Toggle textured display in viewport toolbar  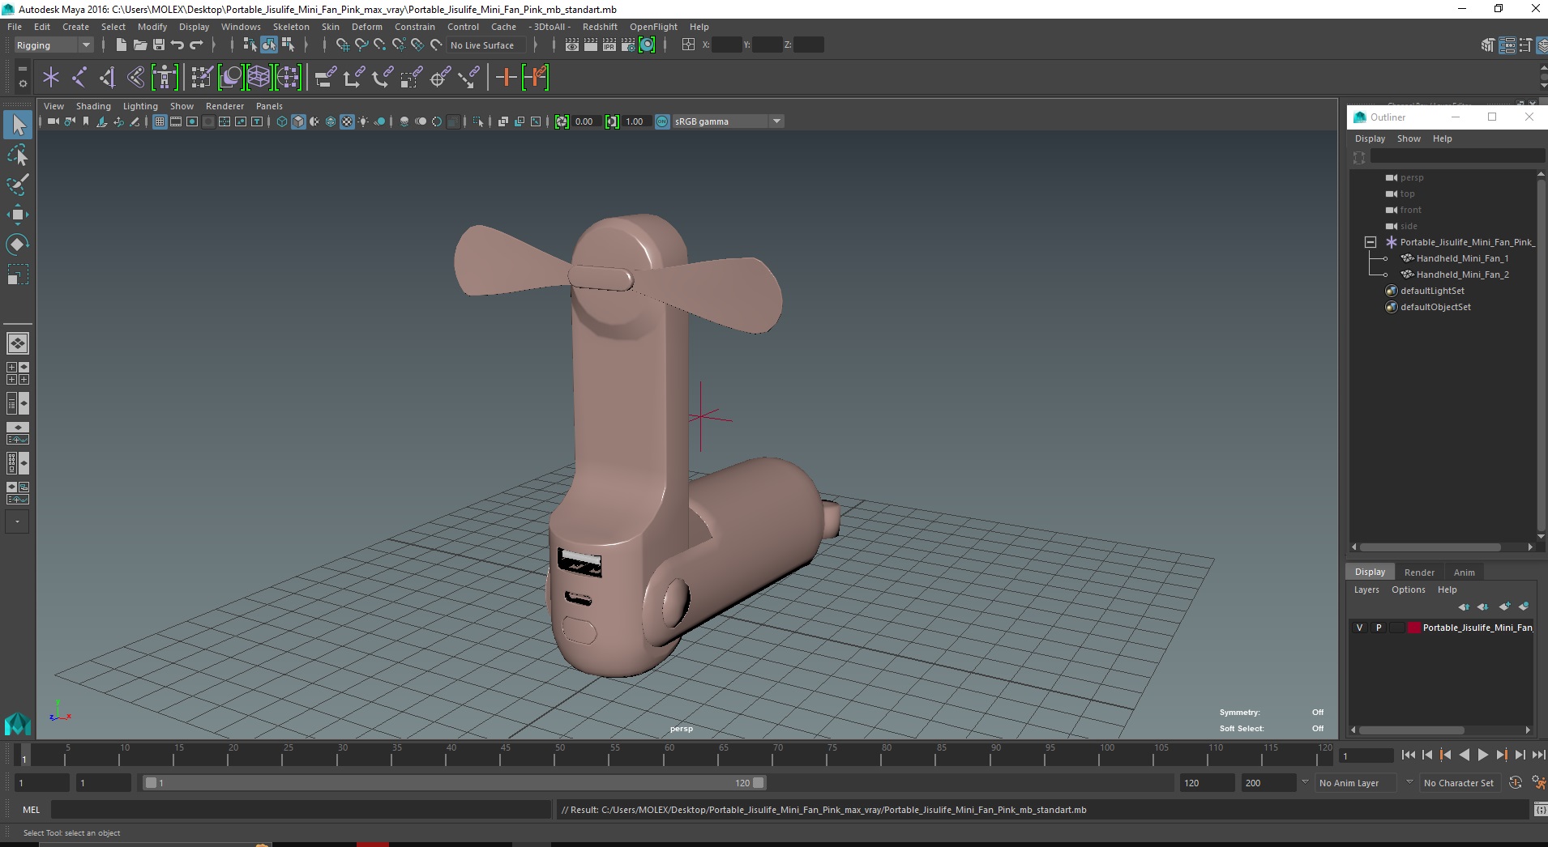[x=347, y=121]
